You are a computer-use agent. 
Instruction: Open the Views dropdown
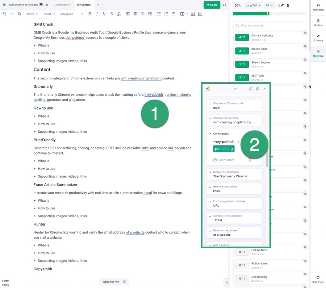(x=32, y=14)
